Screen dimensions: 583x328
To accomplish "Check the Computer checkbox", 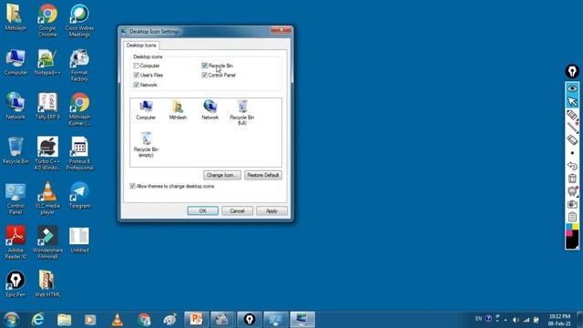I will pyautogui.click(x=137, y=66).
